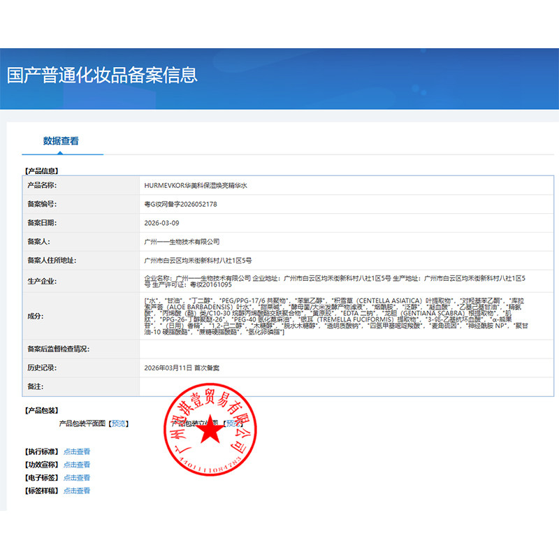Click the 产品信息 section heading

[x=41, y=171]
